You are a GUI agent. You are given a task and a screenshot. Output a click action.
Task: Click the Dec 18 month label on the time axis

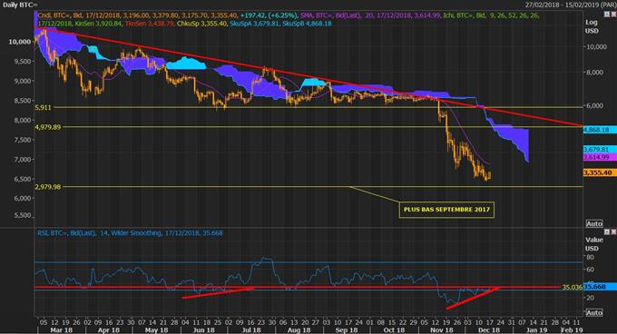489,329
